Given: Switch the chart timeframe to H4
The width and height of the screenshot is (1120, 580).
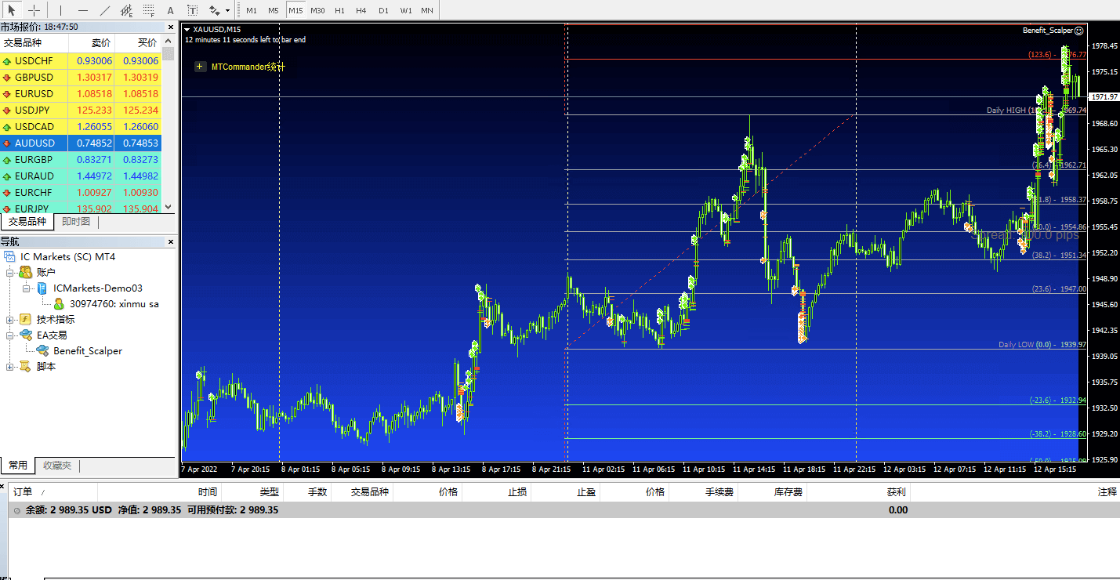Looking at the screenshot, I should tap(361, 10).
